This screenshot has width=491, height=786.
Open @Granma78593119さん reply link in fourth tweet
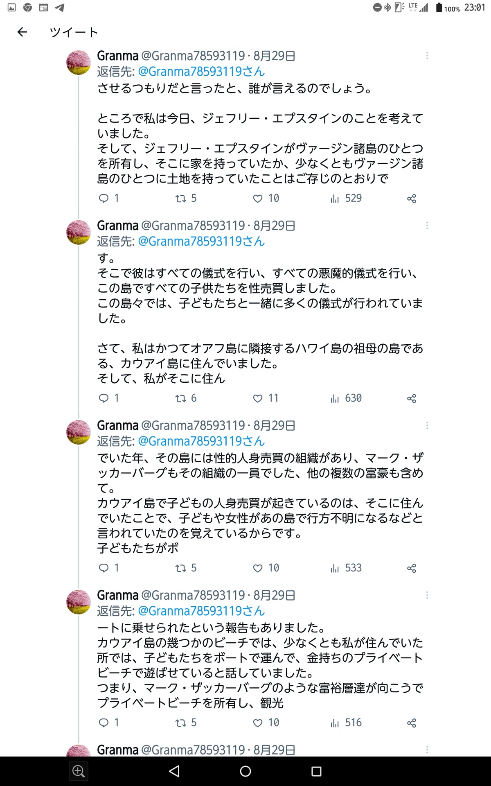tap(201, 611)
